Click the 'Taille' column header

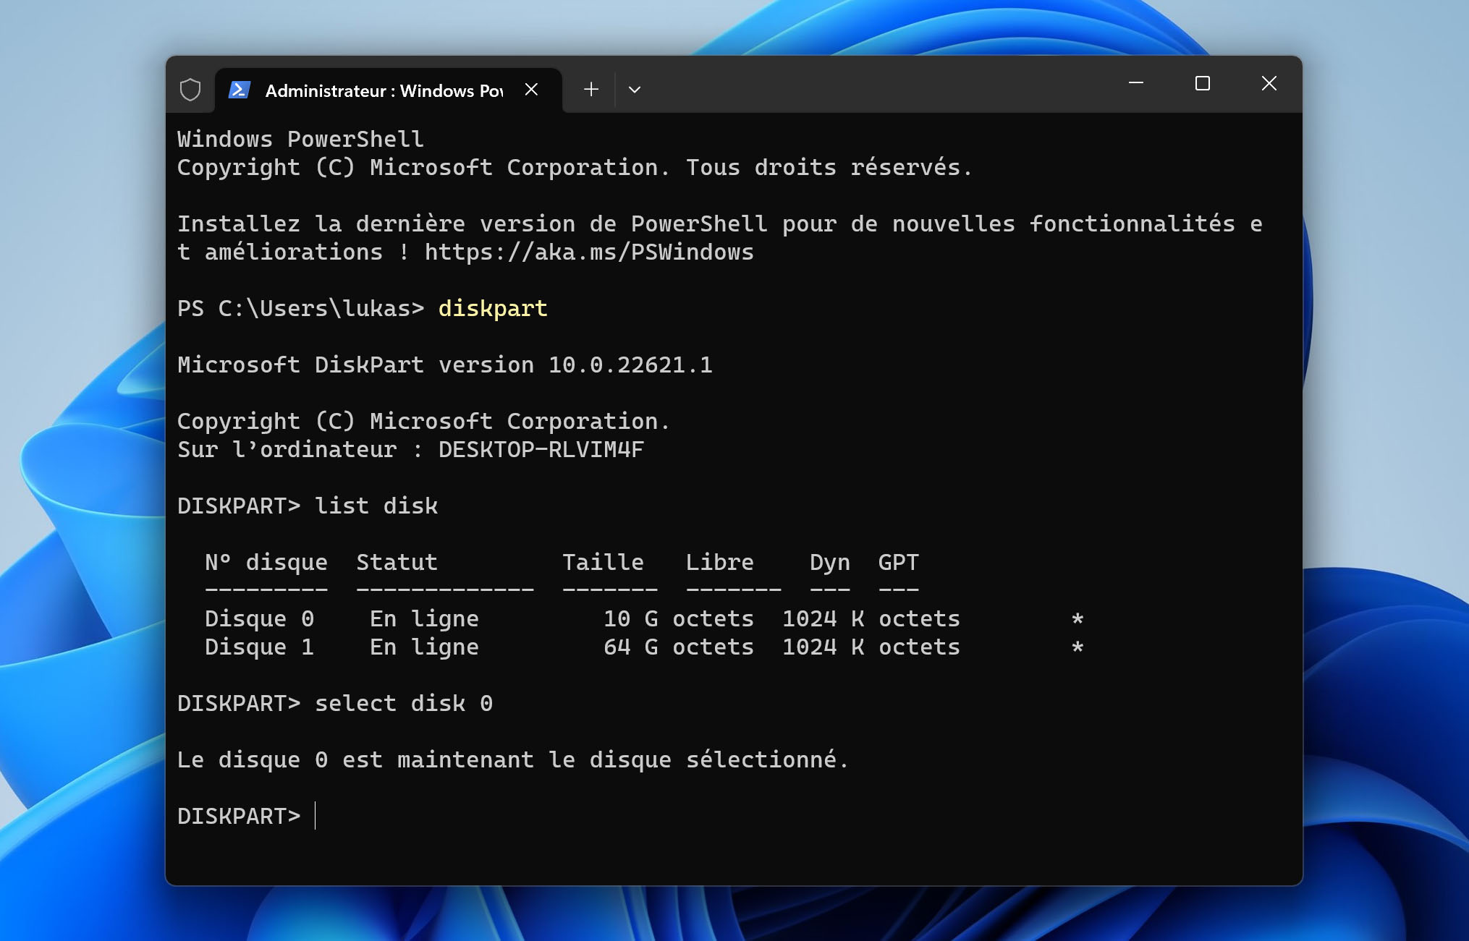click(603, 562)
